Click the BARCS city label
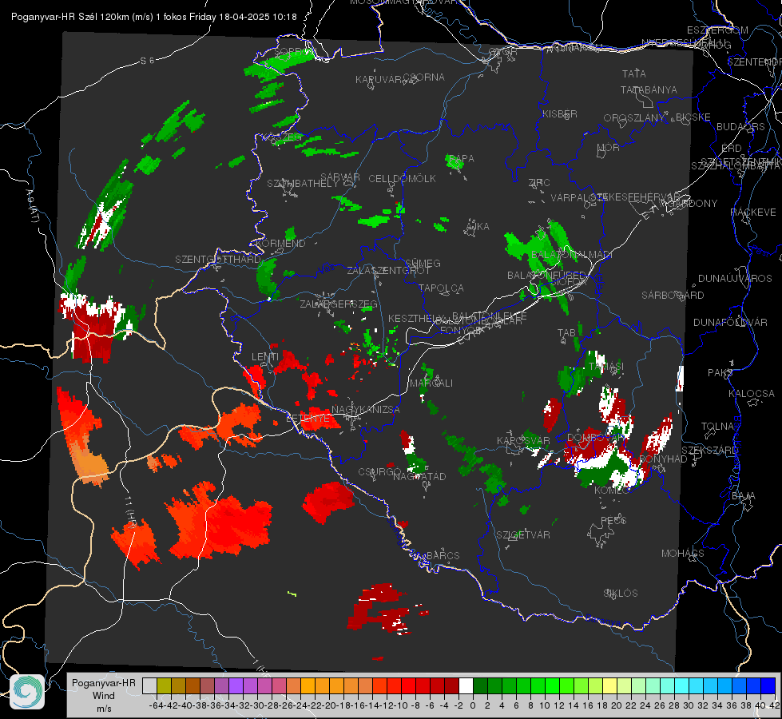 pos(443,555)
